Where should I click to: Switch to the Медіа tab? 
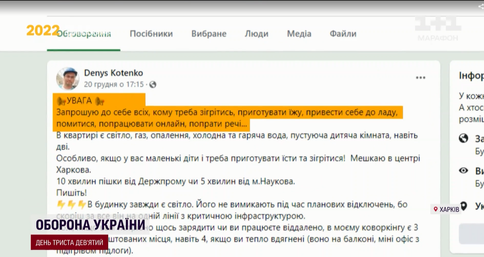point(299,33)
